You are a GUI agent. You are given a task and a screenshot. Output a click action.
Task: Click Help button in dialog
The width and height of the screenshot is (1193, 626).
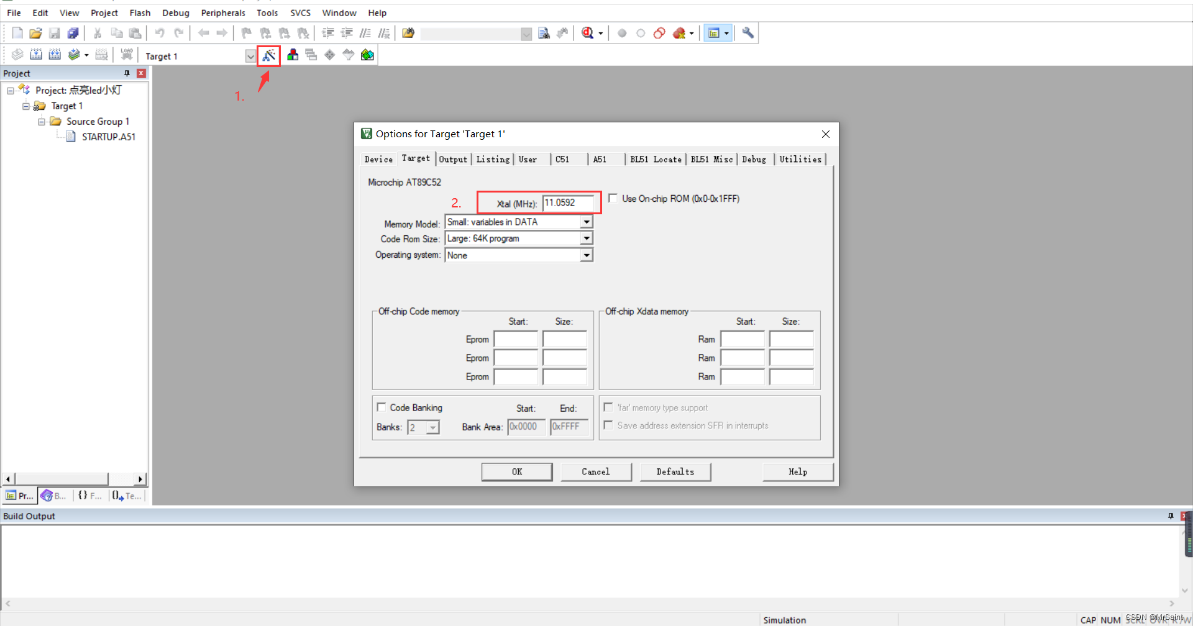click(798, 471)
